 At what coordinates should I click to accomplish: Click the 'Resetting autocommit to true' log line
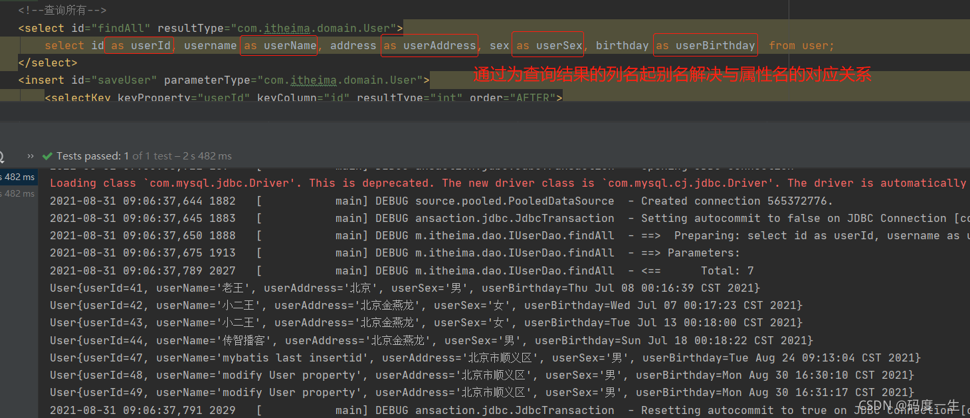click(x=510, y=410)
